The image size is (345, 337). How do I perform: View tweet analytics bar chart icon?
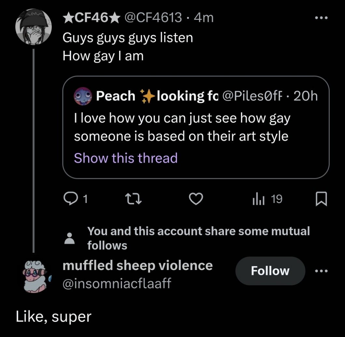258,199
